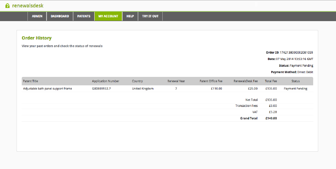The width and height of the screenshot is (336, 169).
Task: Click the Patent Title column header
Action: [30, 81]
